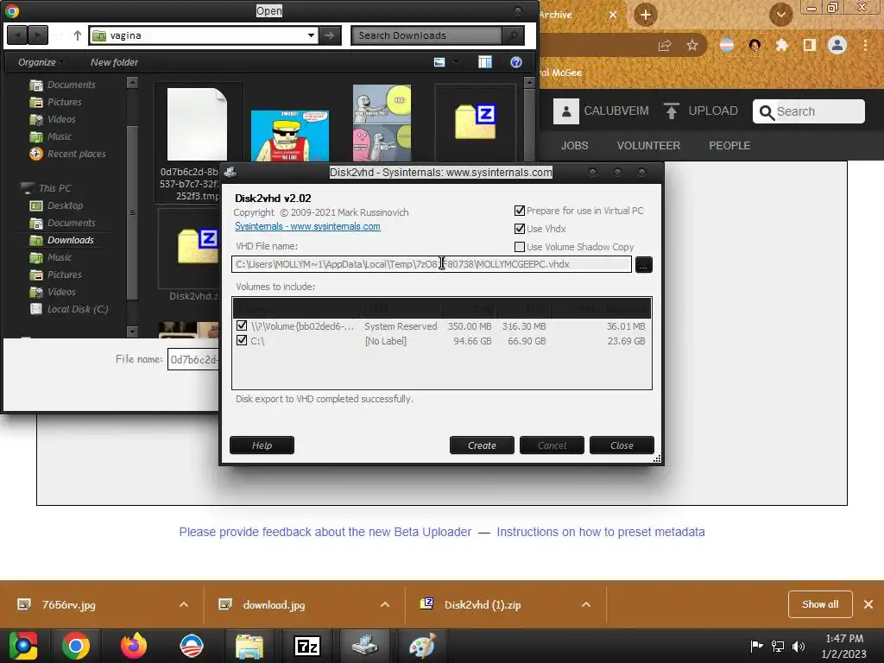Open CALUBVEIM user account menu
Viewport: 884px width, 663px height.
click(x=601, y=111)
